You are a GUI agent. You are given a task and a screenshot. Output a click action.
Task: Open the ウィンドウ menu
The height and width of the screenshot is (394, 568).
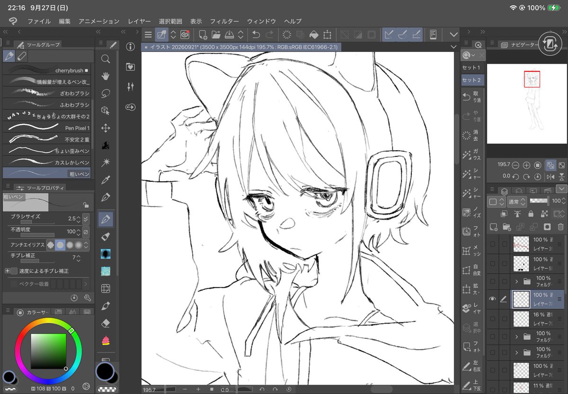[261, 21]
